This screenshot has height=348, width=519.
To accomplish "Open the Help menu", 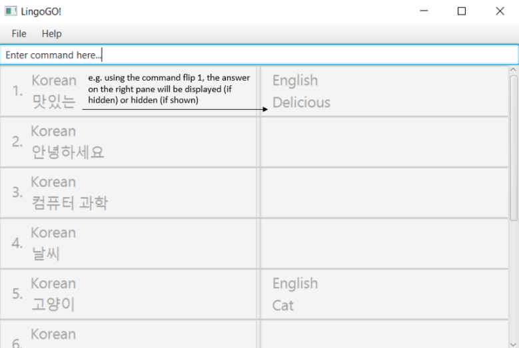I will pos(51,33).
